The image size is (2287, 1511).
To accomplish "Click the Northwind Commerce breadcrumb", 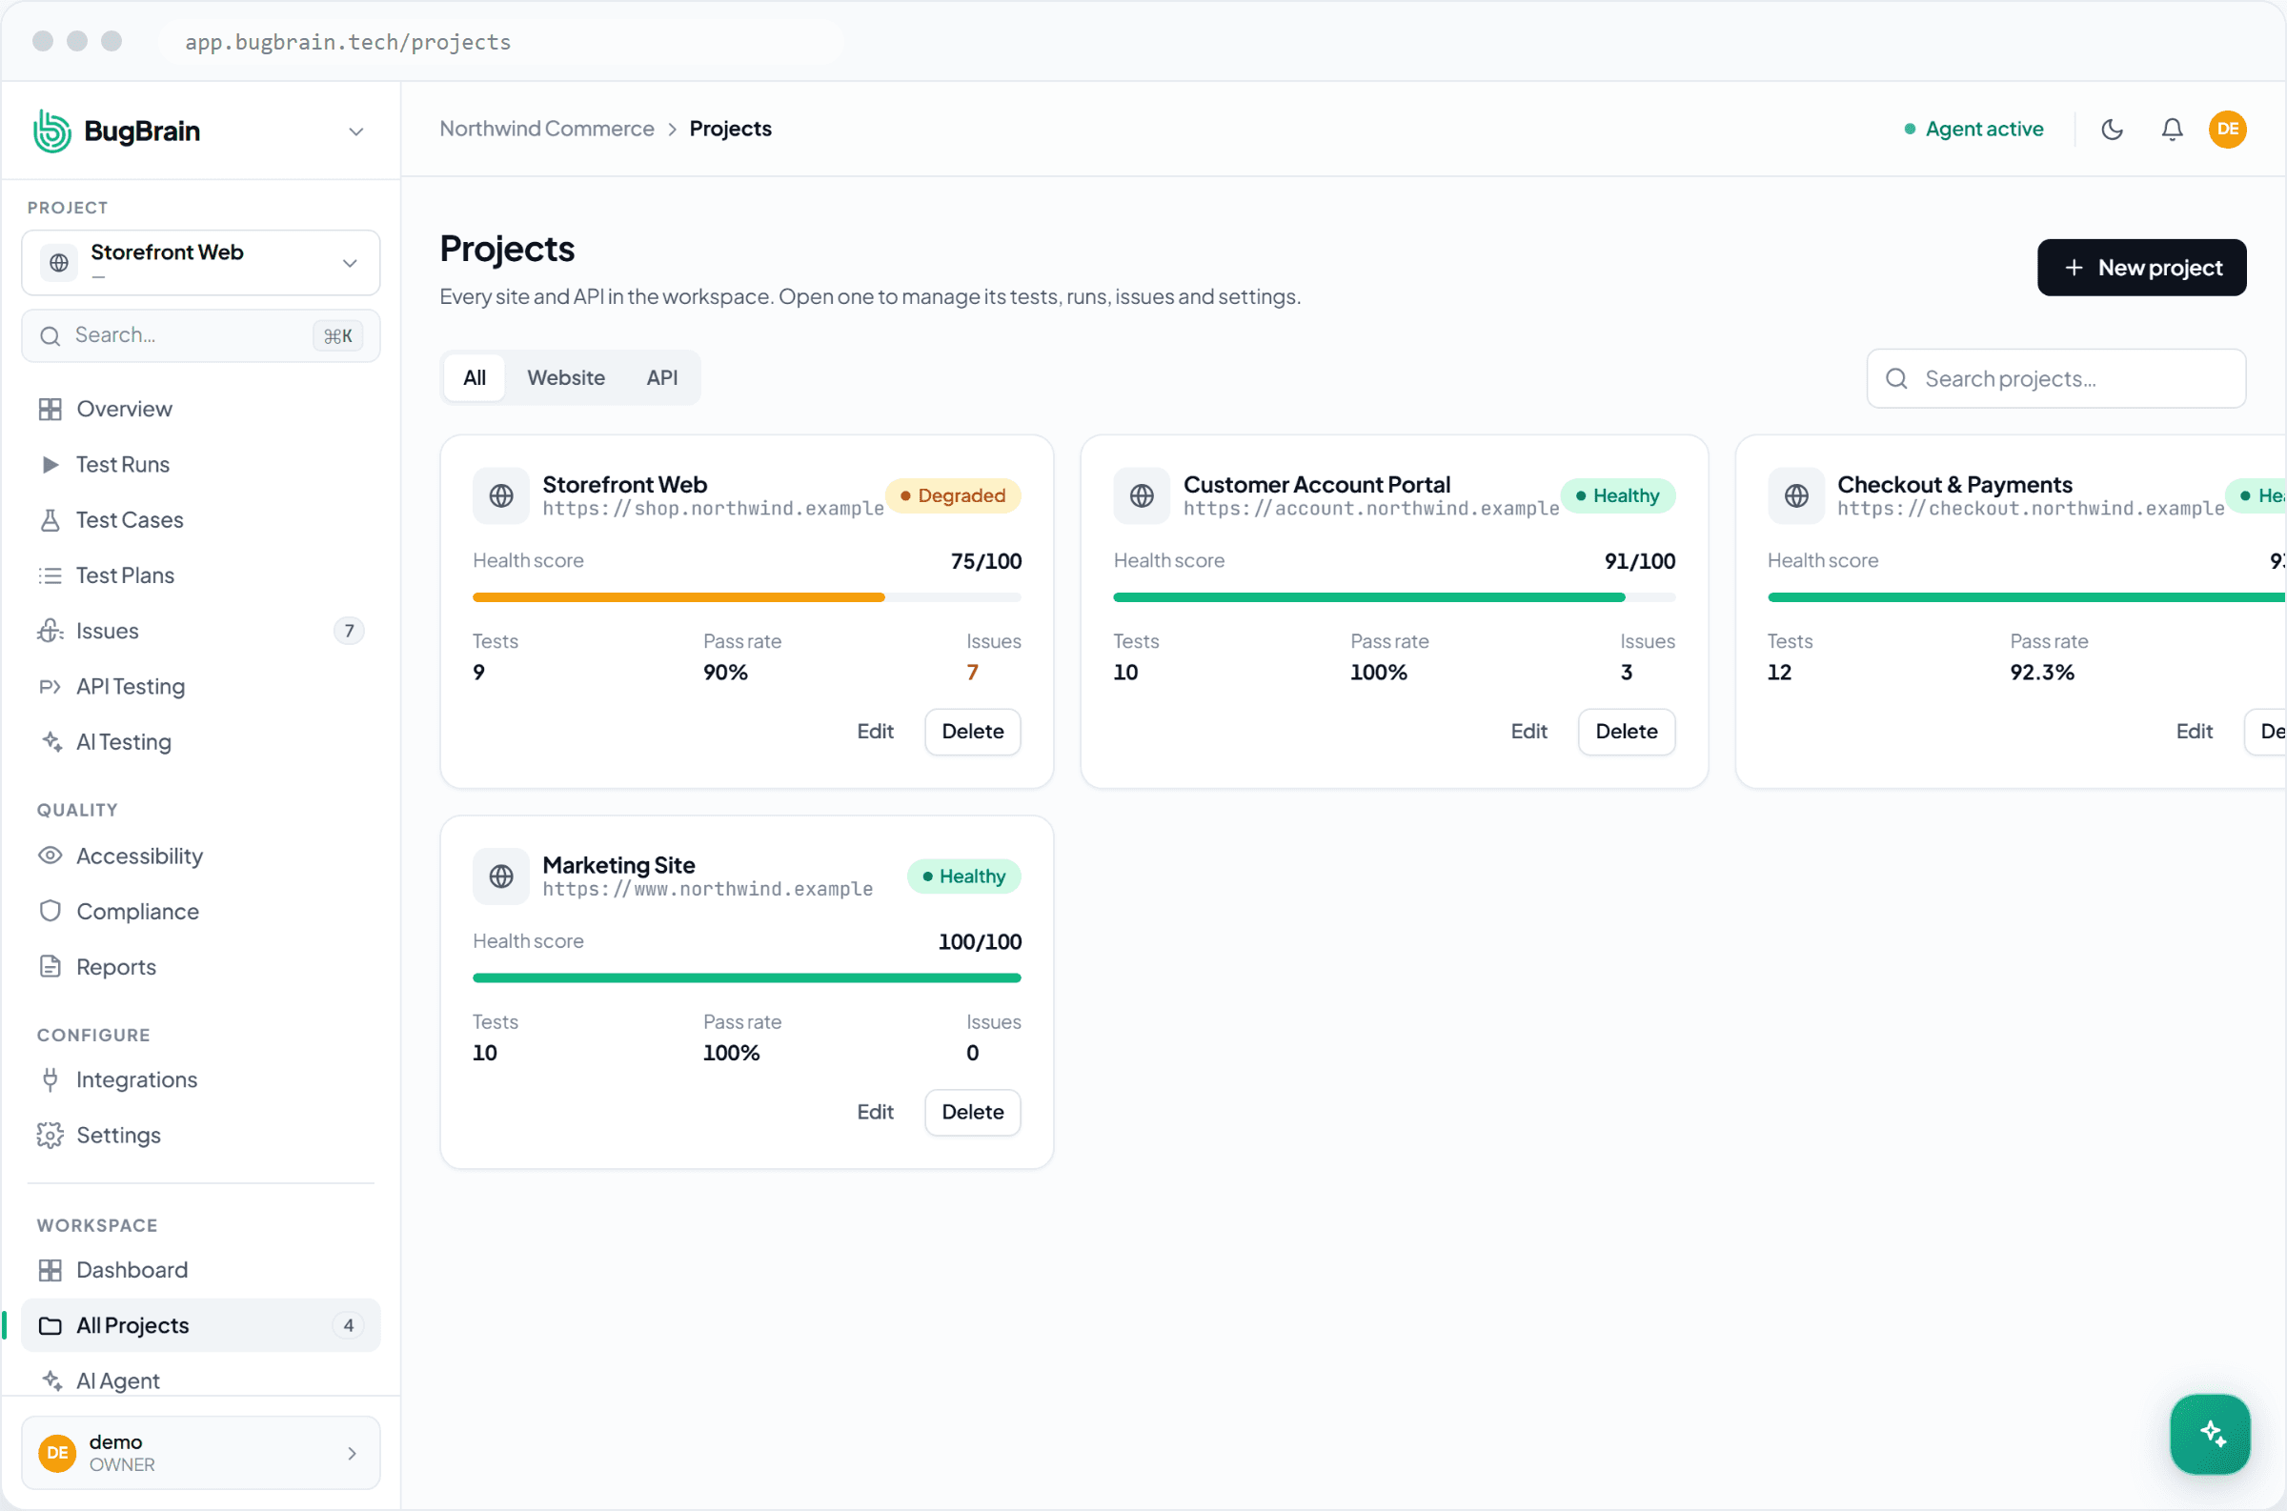I will point(546,129).
